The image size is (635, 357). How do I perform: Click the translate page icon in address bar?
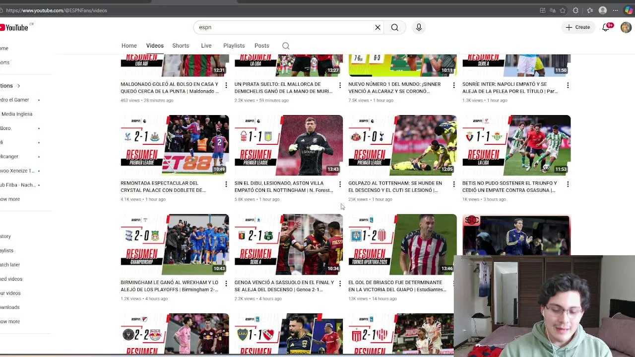[x=553, y=10]
